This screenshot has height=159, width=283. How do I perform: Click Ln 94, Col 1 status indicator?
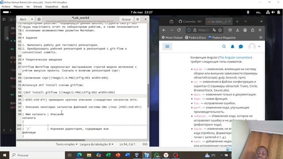127,144
